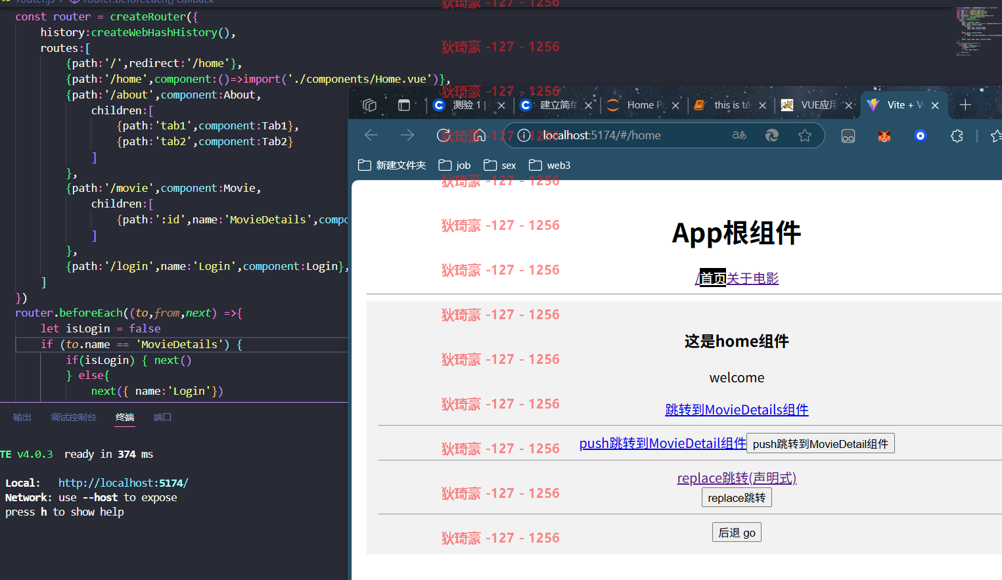Click the 'history:createWebHashHistory(),' line
Viewport: 1002px width, 580px height.
click(x=138, y=32)
